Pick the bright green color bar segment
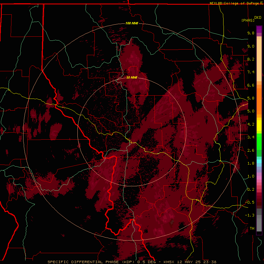The height and width of the screenshot is (264, 264). [259, 142]
